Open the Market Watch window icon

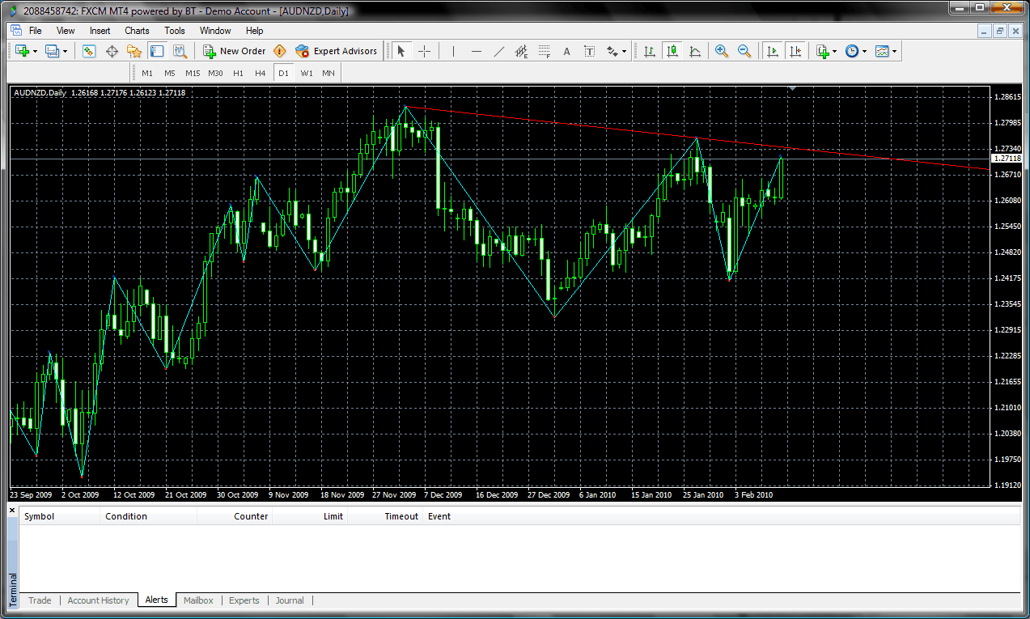[89, 51]
